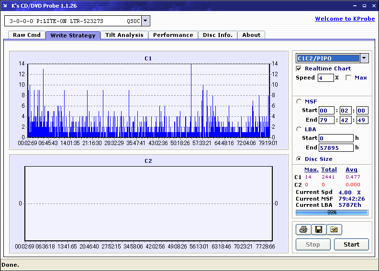Screen dimensions: 379x271
Task: Click the KProbe app icon in title bar
Action: pos(5,5)
